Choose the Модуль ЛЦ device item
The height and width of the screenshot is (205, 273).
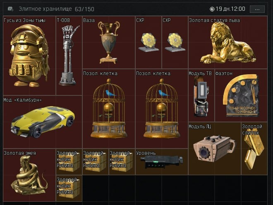(x=215, y=149)
